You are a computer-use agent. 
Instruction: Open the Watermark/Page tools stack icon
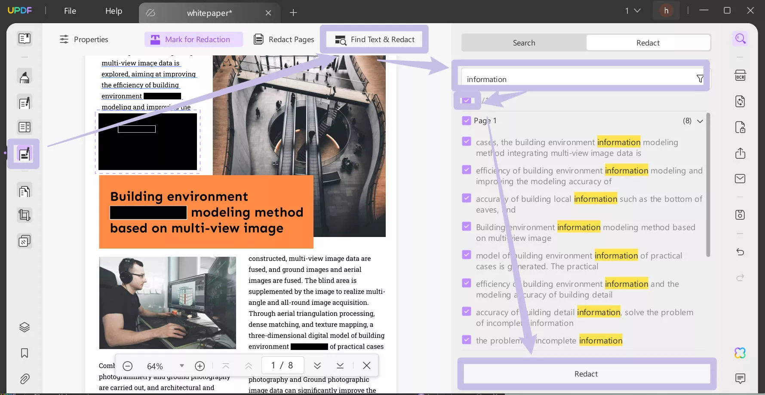[25, 241]
